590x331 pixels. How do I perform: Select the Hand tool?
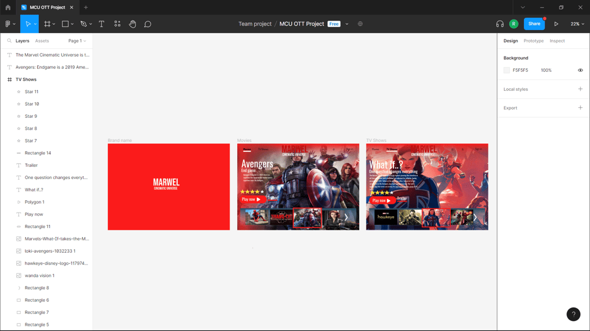[x=132, y=24]
